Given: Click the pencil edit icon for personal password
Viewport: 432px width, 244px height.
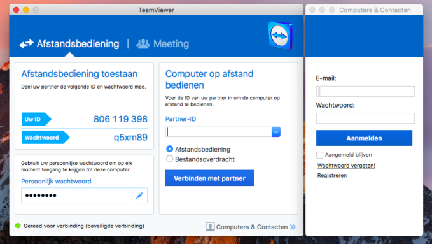Looking at the screenshot, I should point(140,196).
